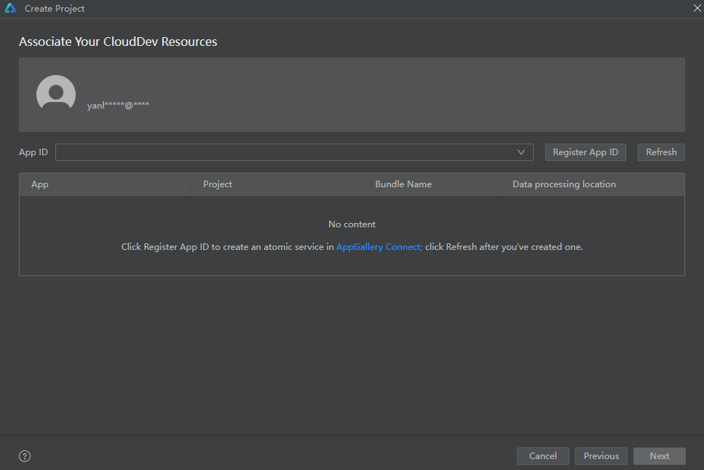Go back with the Previous button
Viewport: 704px width, 470px height.
coord(601,456)
